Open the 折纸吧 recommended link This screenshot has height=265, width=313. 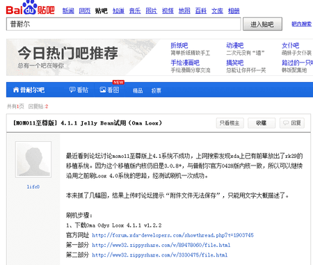(x=179, y=45)
